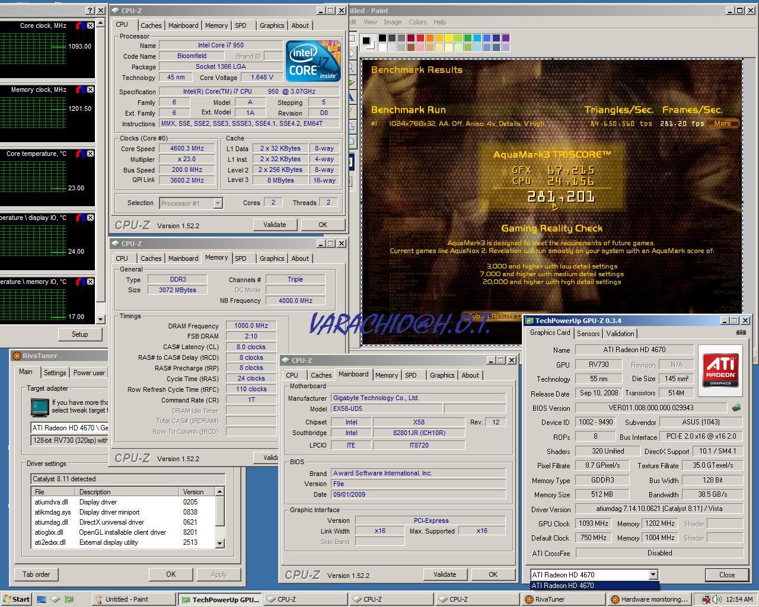Image resolution: width=759 pixels, height=607 pixels.
Task: Click the Core Speed field 4600.3 MHz
Action: coord(187,149)
